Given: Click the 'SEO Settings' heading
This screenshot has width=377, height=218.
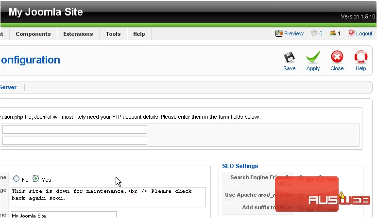Looking at the screenshot, I should click(x=240, y=166).
